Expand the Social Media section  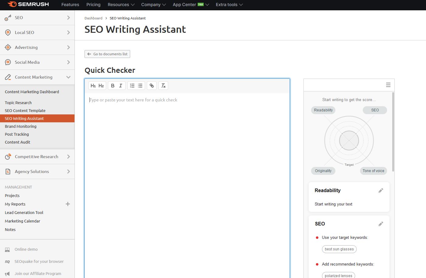coord(68,62)
